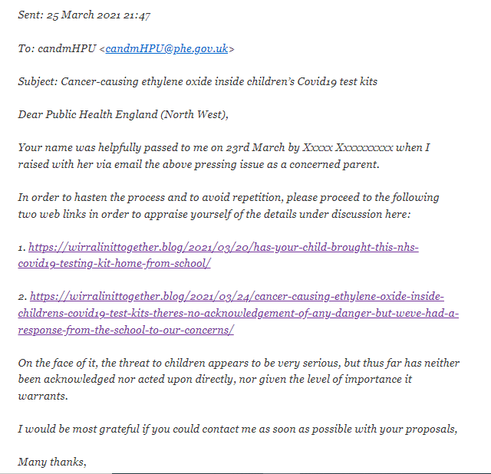Click the "Dear Public Health England (North West)" greeting
The height and width of the screenshot is (474, 491).
(123, 114)
